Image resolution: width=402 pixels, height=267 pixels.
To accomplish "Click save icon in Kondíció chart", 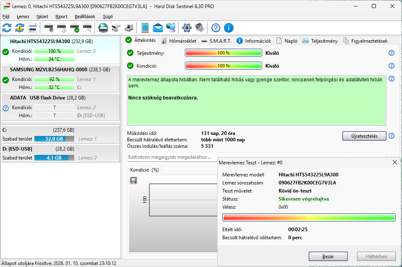I will coord(133,180).
